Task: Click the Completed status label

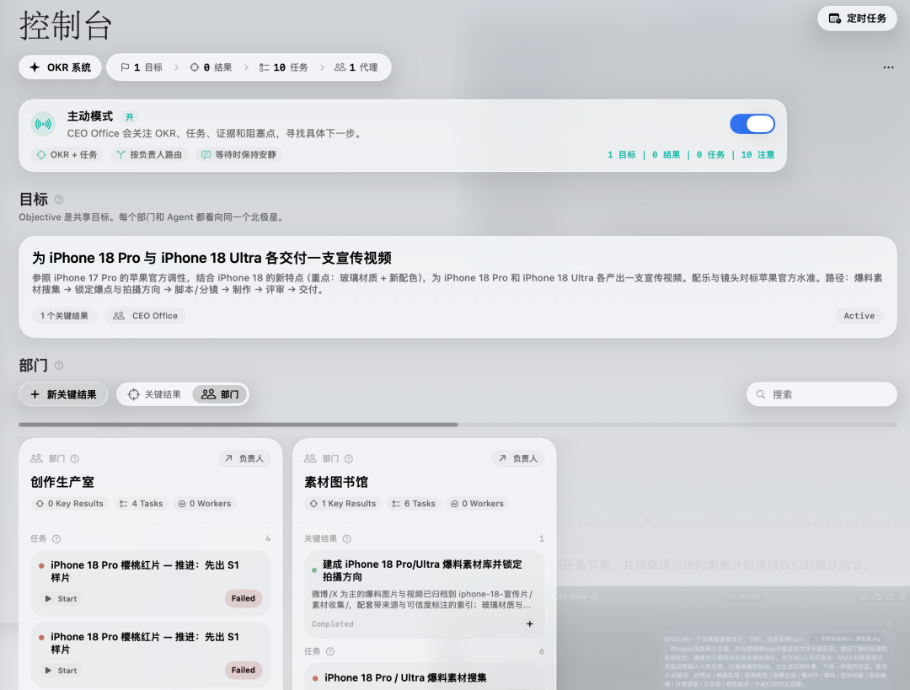Action: (x=333, y=624)
